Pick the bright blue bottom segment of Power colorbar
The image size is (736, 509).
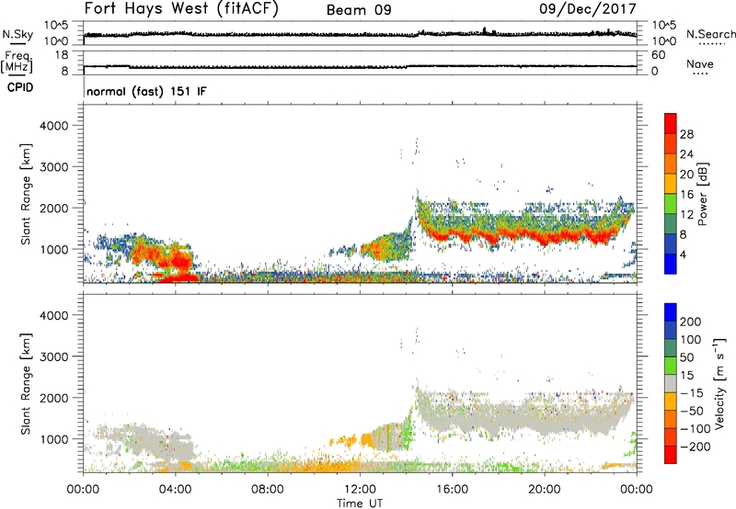tap(671, 265)
